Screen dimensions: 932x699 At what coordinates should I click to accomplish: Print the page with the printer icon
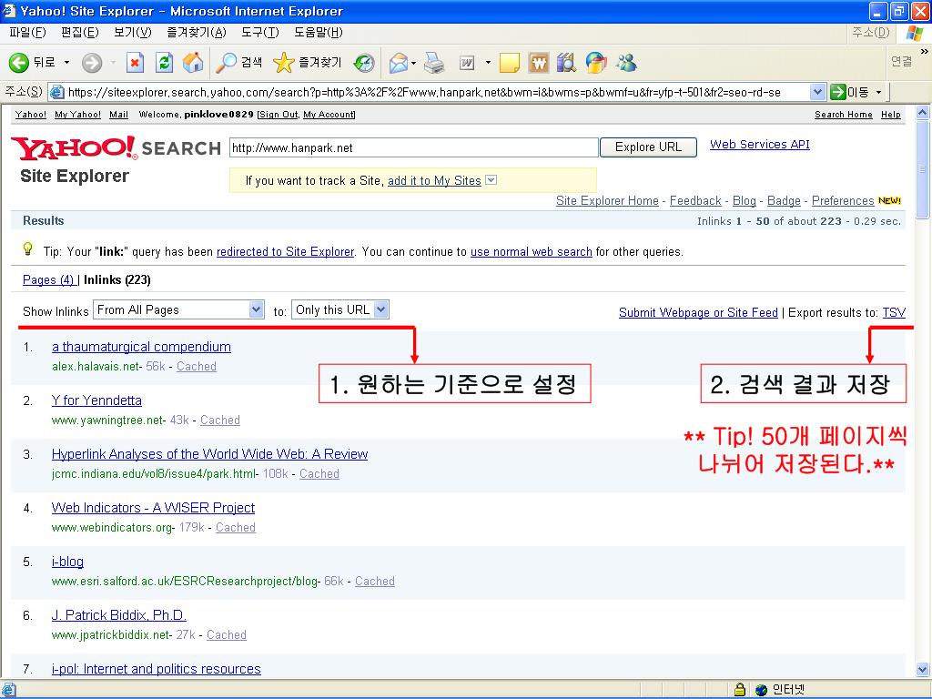[x=434, y=63]
